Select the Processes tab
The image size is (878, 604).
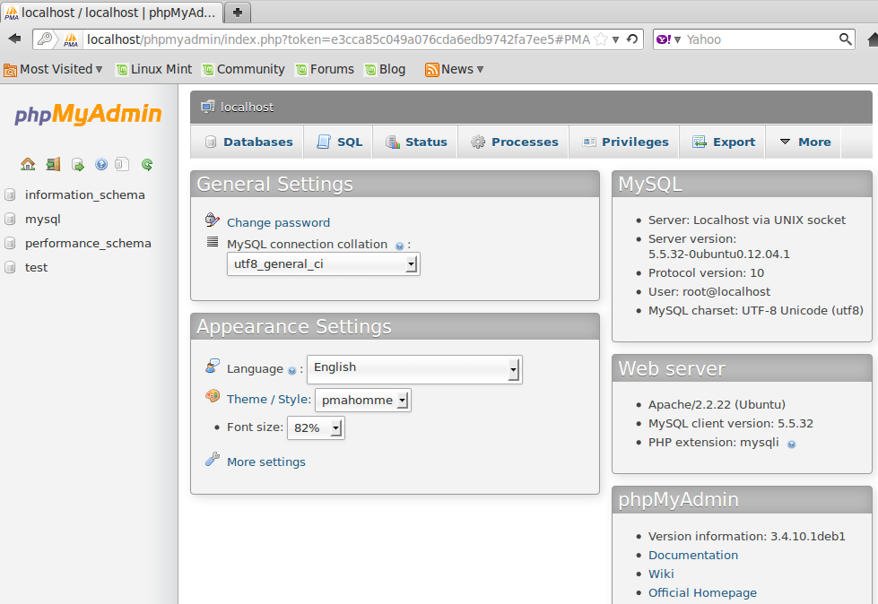pyautogui.click(x=514, y=142)
